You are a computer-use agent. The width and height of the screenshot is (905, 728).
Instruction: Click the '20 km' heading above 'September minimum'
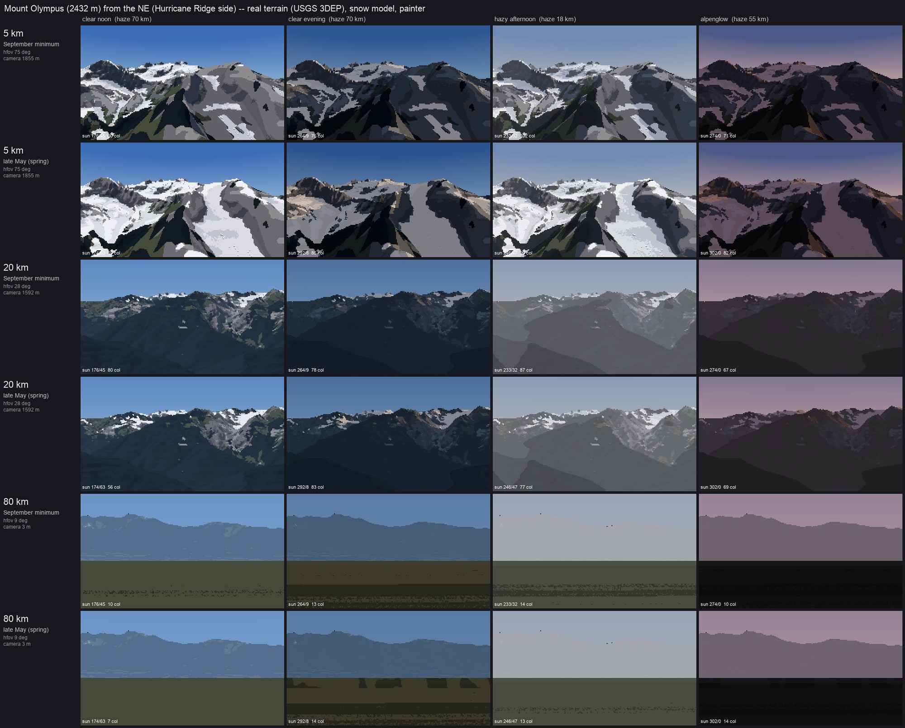click(x=16, y=268)
